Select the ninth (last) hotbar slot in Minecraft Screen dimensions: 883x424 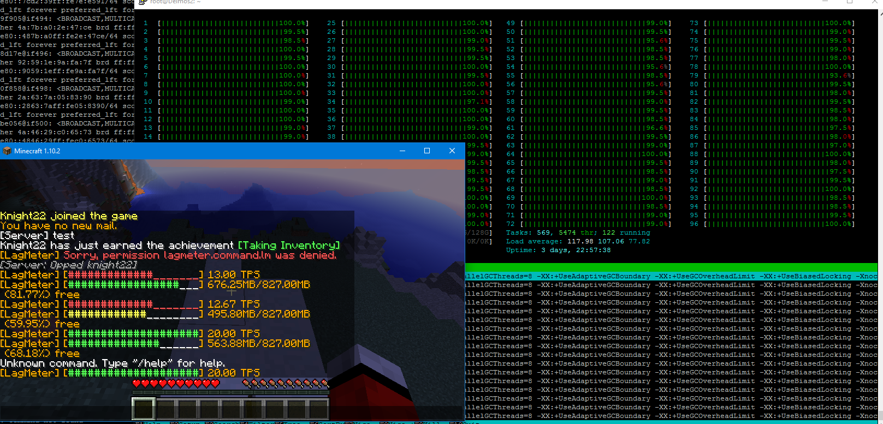pos(318,409)
